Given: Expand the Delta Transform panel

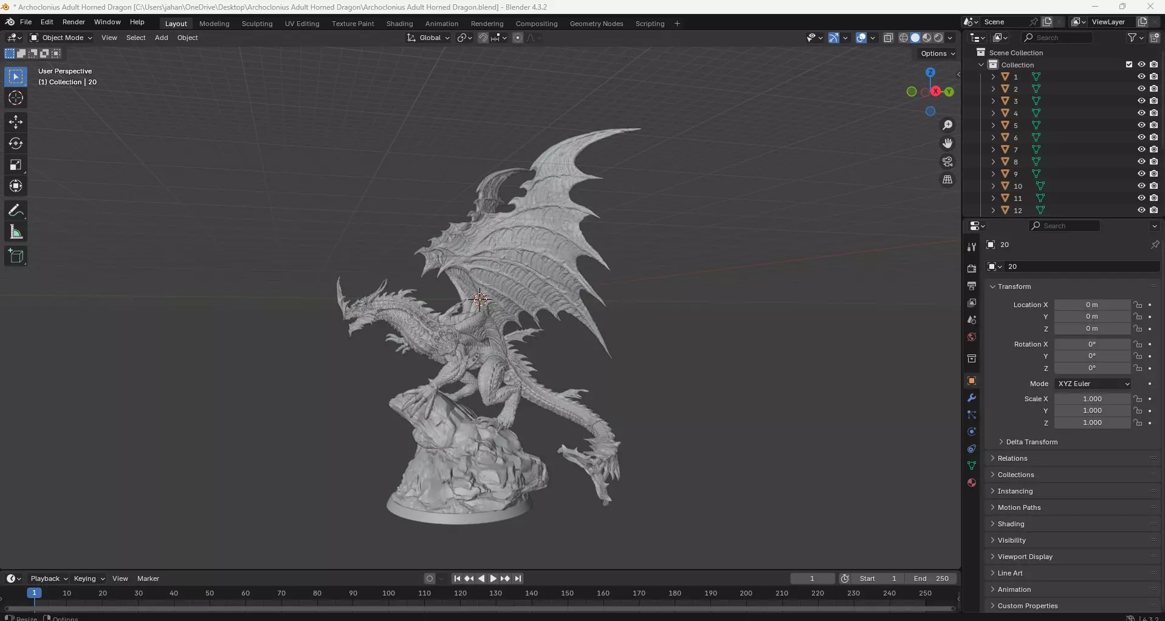Looking at the screenshot, I should click(x=1031, y=442).
